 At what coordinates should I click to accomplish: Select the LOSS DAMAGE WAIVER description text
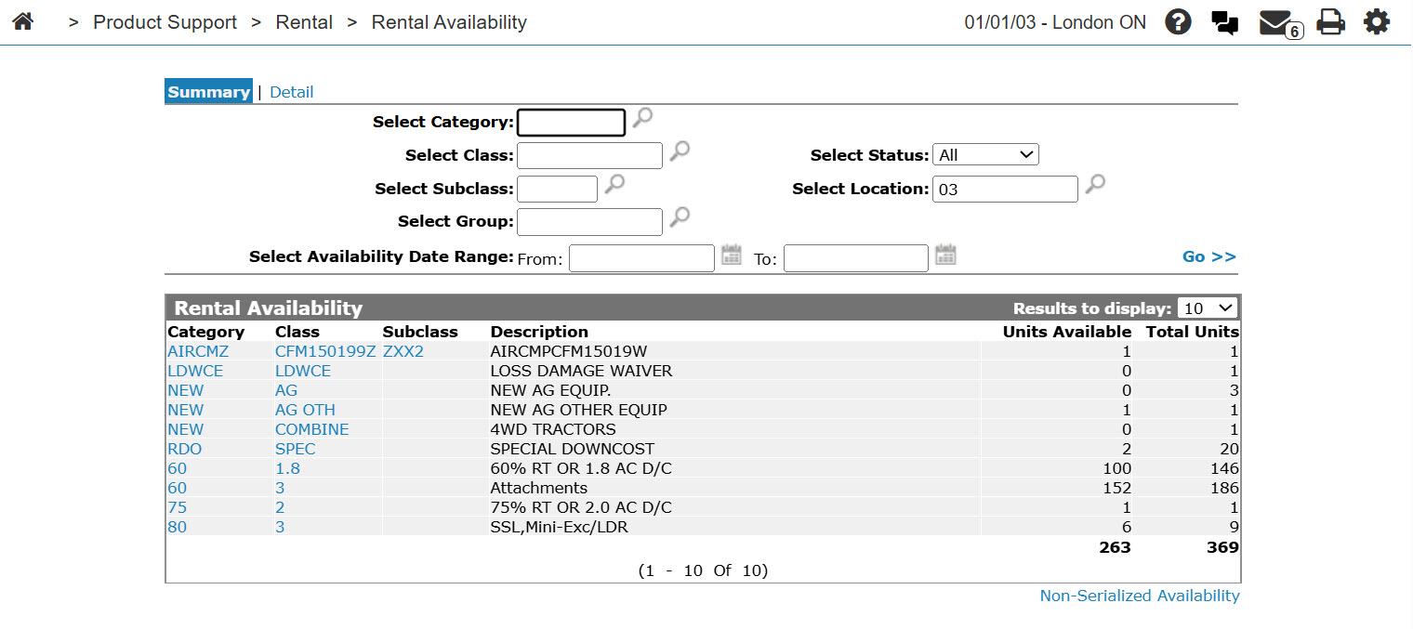[581, 371]
